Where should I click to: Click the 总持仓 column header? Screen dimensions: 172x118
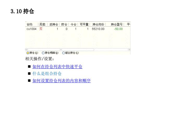pos(53,24)
